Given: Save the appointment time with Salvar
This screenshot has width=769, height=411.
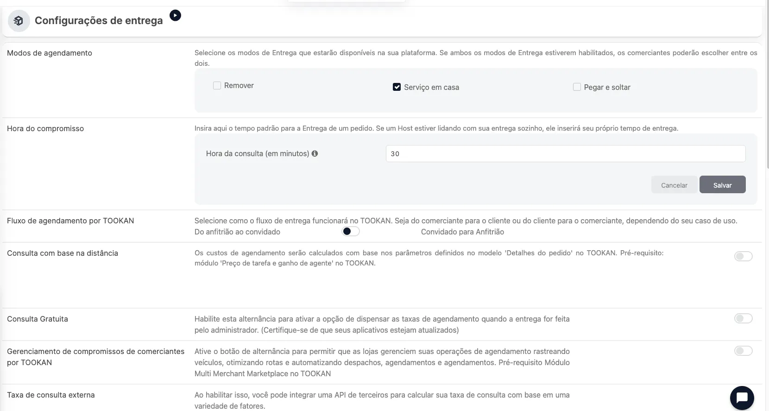Looking at the screenshot, I should click(722, 185).
